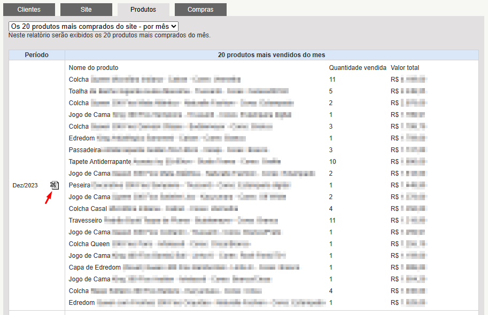The height and width of the screenshot is (315, 488).
Task: Select the Colcha Casal product row
Action: click(x=248, y=209)
